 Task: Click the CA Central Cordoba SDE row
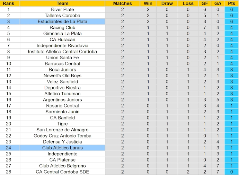62,172
